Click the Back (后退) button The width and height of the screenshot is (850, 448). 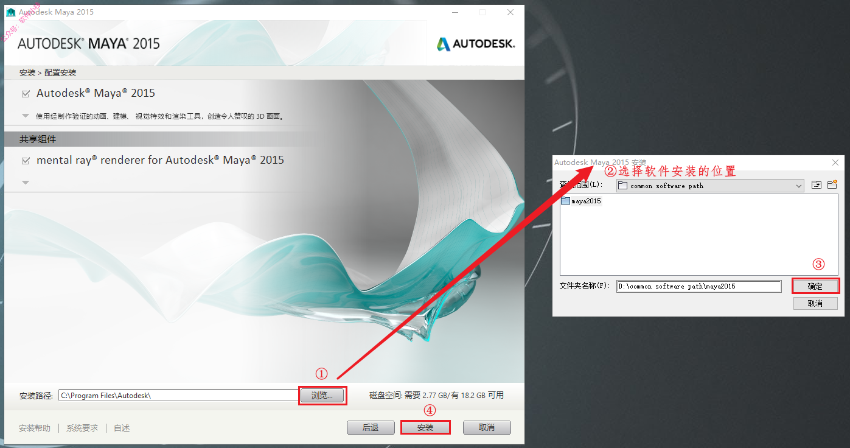coord(371,427)
